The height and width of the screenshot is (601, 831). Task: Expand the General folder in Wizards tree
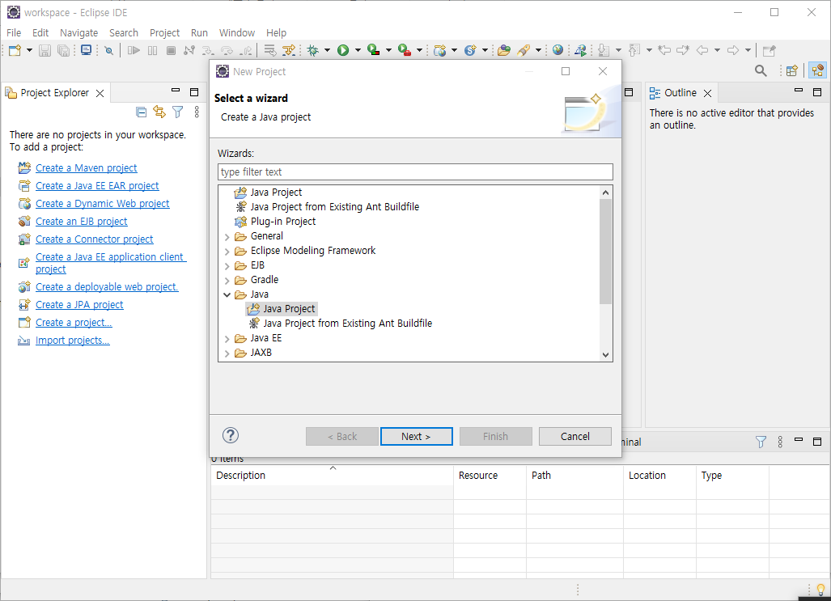click(x=227, y=236)
